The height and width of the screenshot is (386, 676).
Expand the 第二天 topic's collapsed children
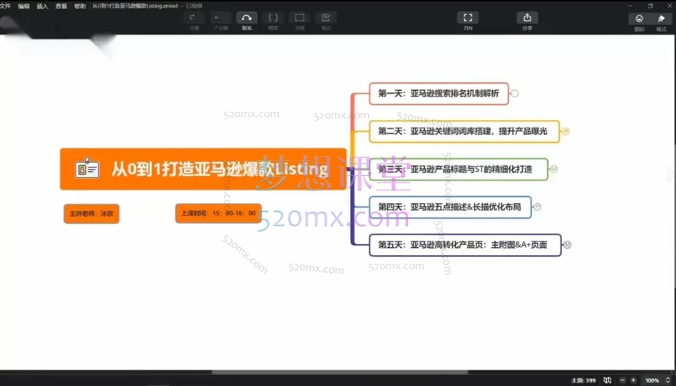(566, 131)
